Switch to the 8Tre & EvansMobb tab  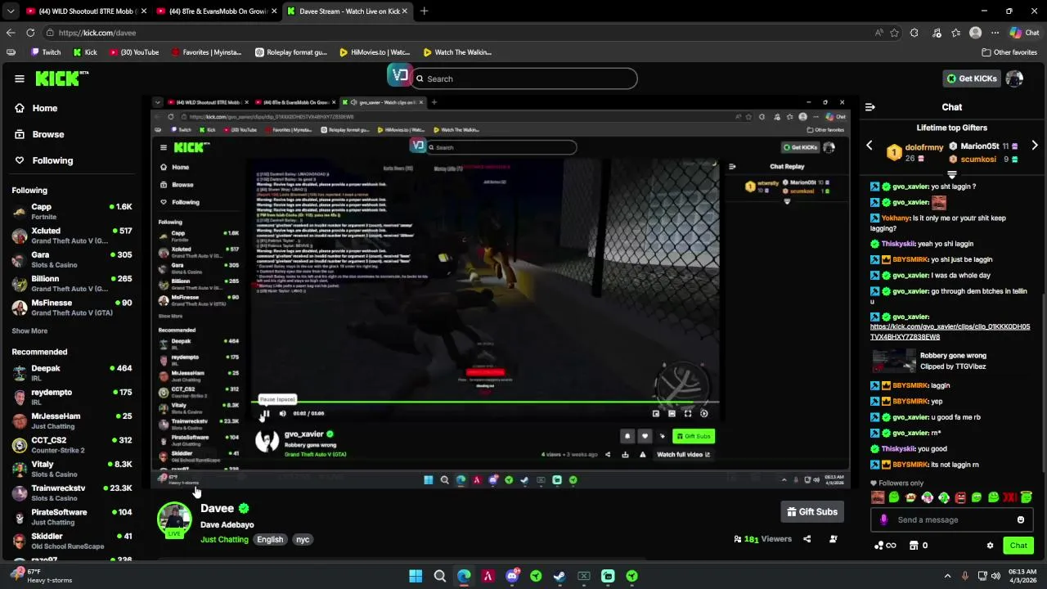pyautogui.click(x=217, y=11)
